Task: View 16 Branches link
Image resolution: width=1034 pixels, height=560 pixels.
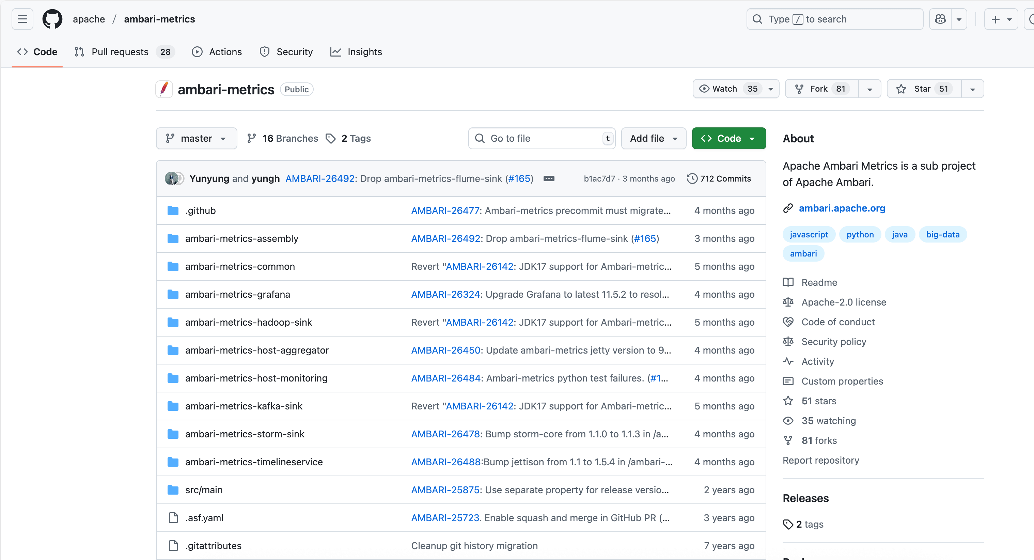Action: (283, 138)
